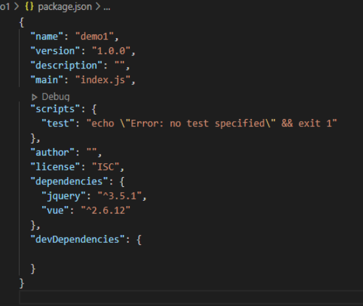Click the "ISC" license value
The width and height of the screenshot is (363, 306).
coord(106,167)
